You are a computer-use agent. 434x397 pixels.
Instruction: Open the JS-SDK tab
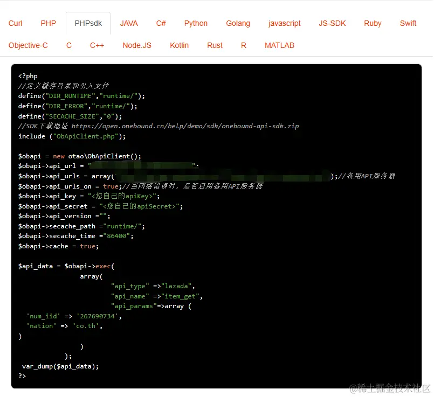click(x=332, y=23)
